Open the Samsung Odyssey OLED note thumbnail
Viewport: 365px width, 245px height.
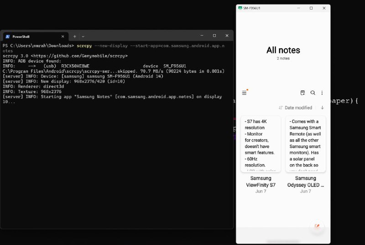(305, 144)
